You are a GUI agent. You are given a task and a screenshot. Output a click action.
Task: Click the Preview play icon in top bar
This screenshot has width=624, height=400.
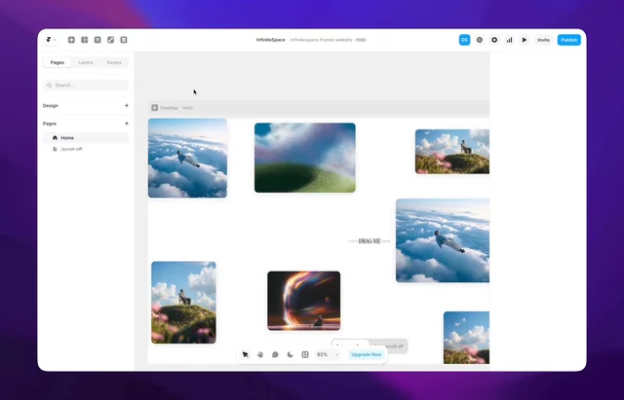[525, 40]
